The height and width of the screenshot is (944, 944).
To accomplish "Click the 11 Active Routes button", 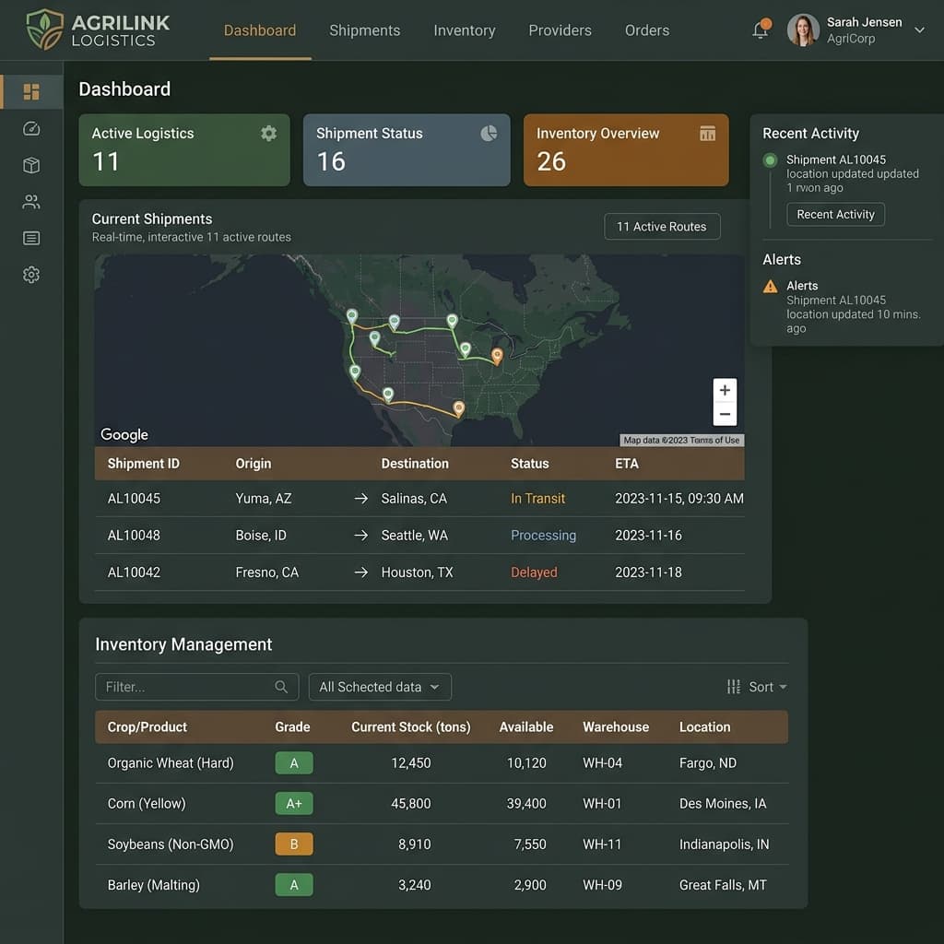I will click(662, 227).
